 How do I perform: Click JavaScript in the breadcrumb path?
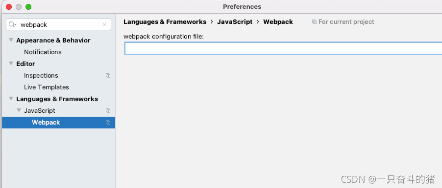point(235,22)
